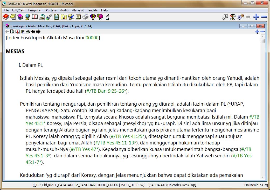Click the yellow folder with tools icon
270x190 pixels.
pyautogui.click(x=64, y=17)
